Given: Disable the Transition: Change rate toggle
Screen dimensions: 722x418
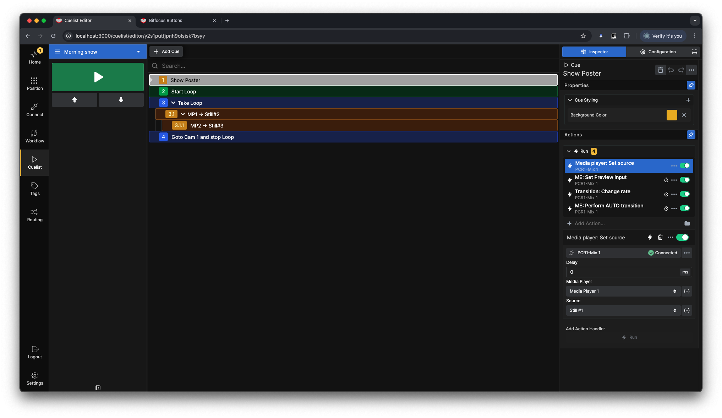Looking at the screenshot, I should pos(684,194).
